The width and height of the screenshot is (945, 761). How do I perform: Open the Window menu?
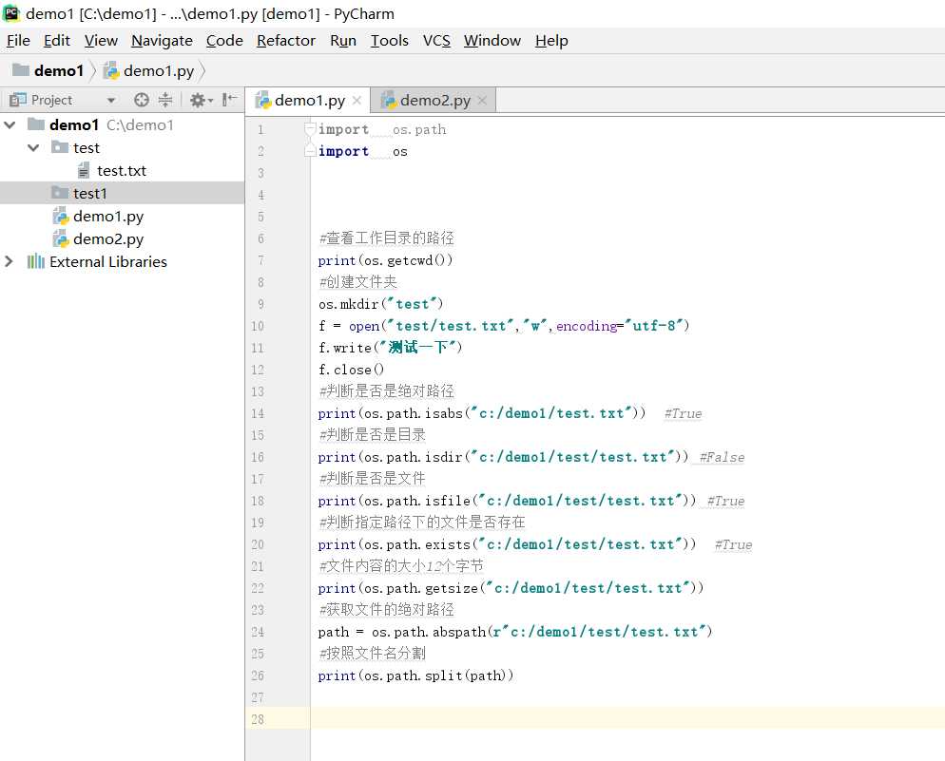point(492,40)
